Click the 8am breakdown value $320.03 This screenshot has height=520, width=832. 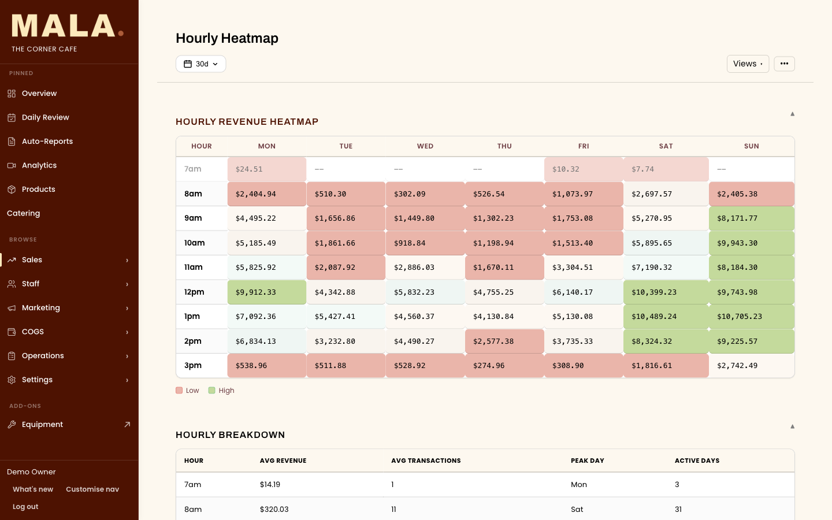point(274,510)
